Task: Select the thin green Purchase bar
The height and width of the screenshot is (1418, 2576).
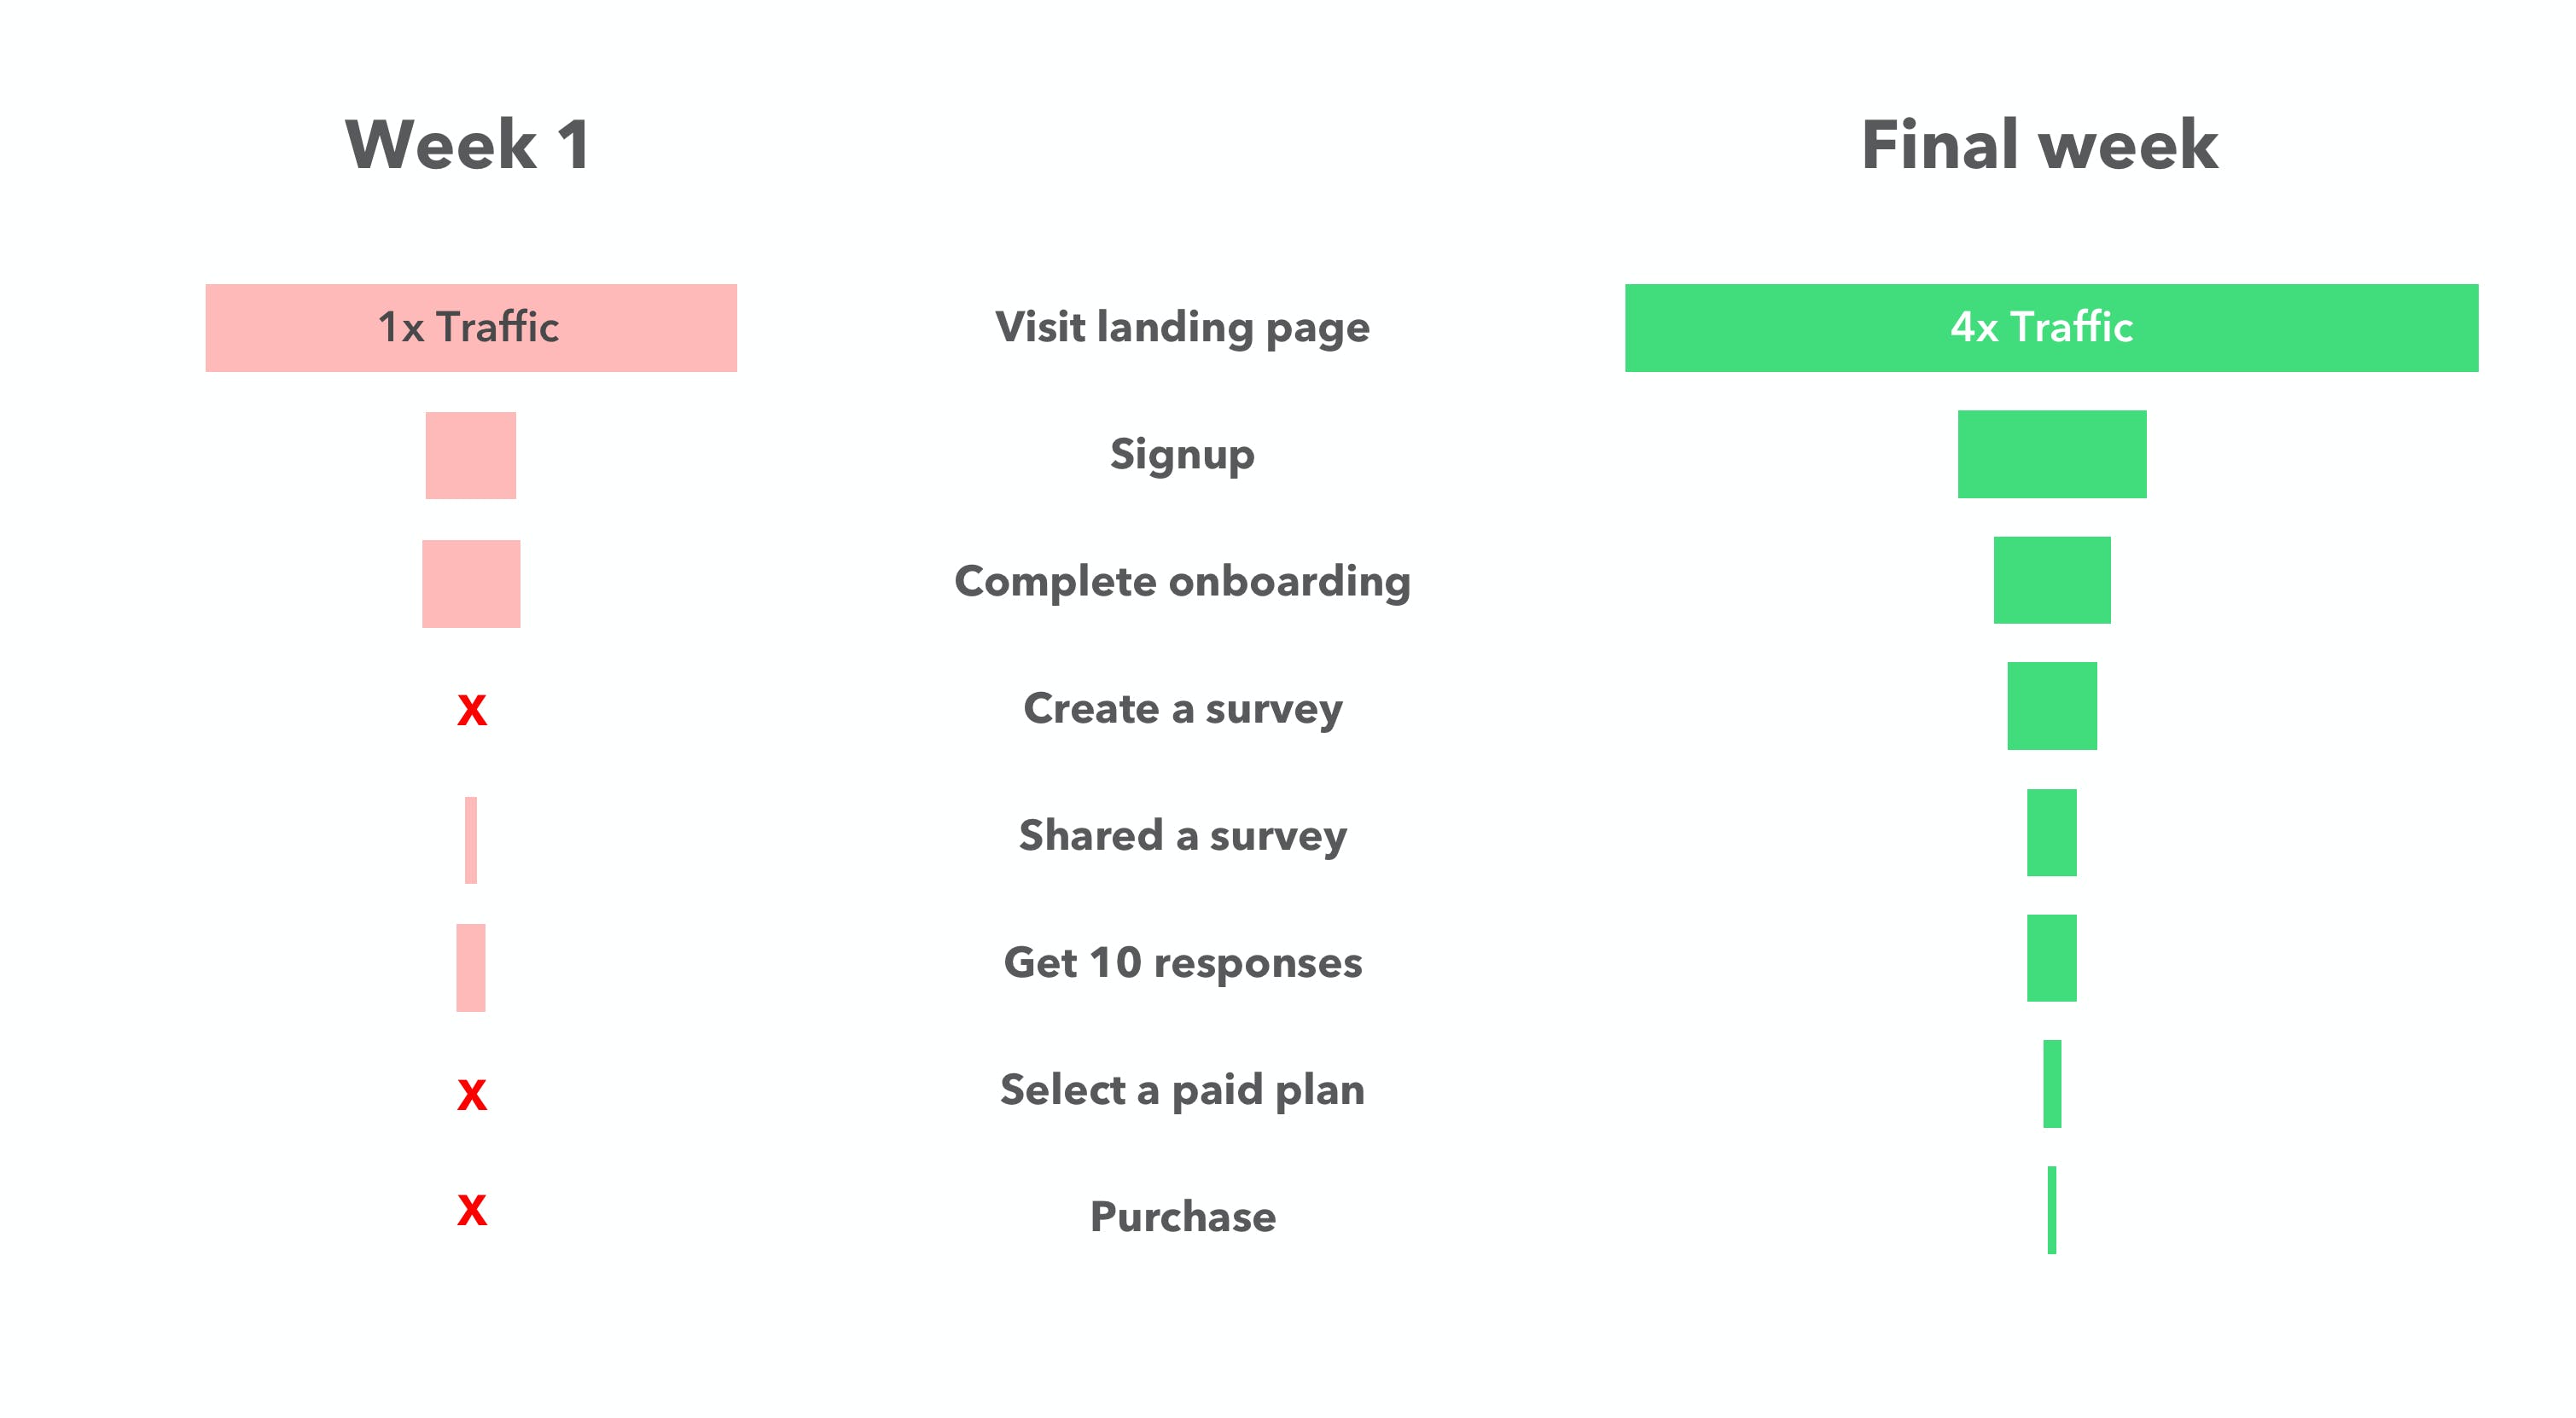Action: coord(2051,1210)
